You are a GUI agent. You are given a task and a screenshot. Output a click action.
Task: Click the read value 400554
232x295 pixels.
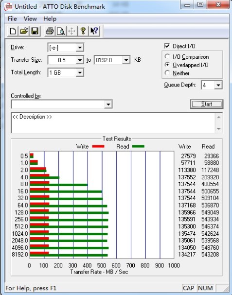(210, 184)
